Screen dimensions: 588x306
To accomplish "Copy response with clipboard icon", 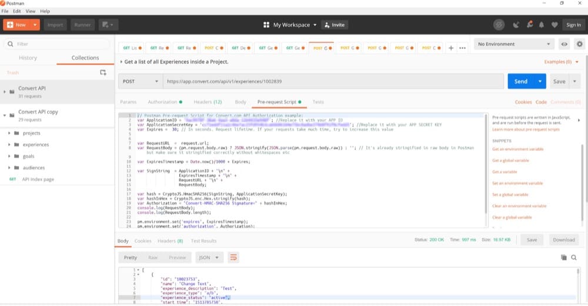I will (x=563, y=258).
